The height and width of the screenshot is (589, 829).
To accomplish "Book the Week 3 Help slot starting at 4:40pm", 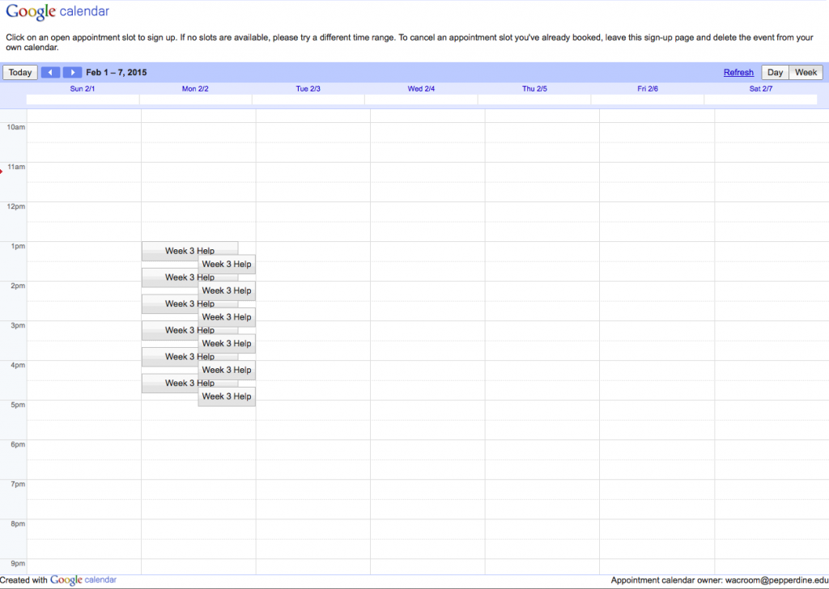I will pos(227,396).
